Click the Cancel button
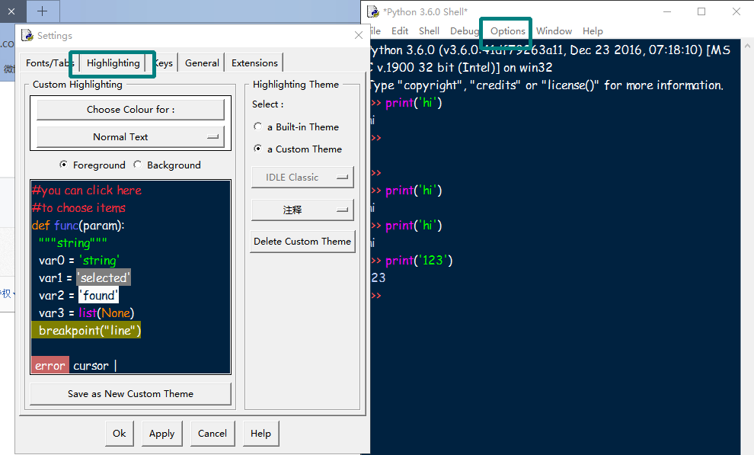The height and width of the screenshot is (455, 754). pos(212,434)
